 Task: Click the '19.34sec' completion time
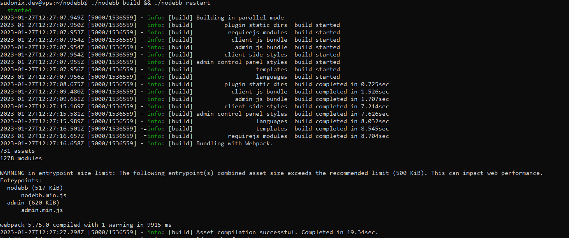point(363,232)
